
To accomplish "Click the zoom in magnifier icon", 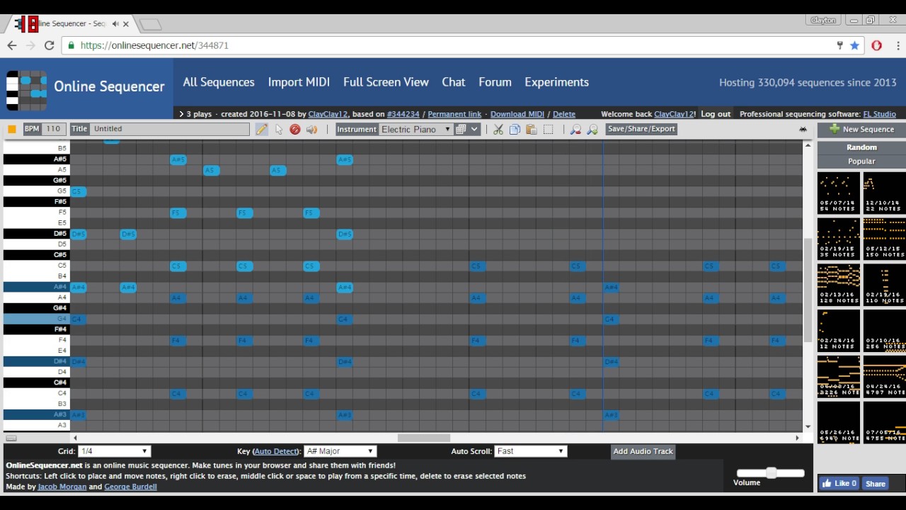I will (x=592, y=130).
